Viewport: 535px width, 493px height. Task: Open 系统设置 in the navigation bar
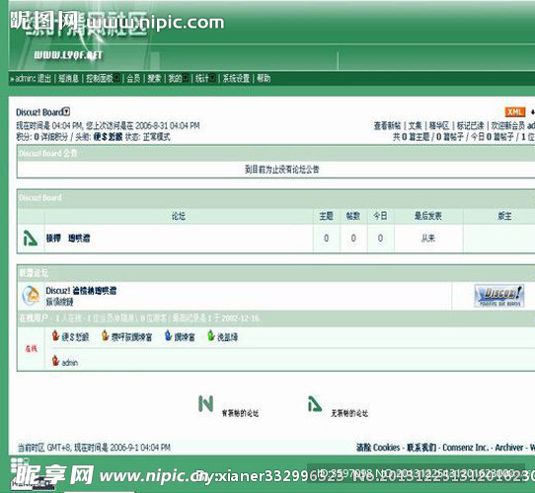pos(236,79)
